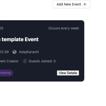Click the guest count digit 0
The height and width of the screenshot is (106, 106).
pyautogui.click(x=55, y=61)
